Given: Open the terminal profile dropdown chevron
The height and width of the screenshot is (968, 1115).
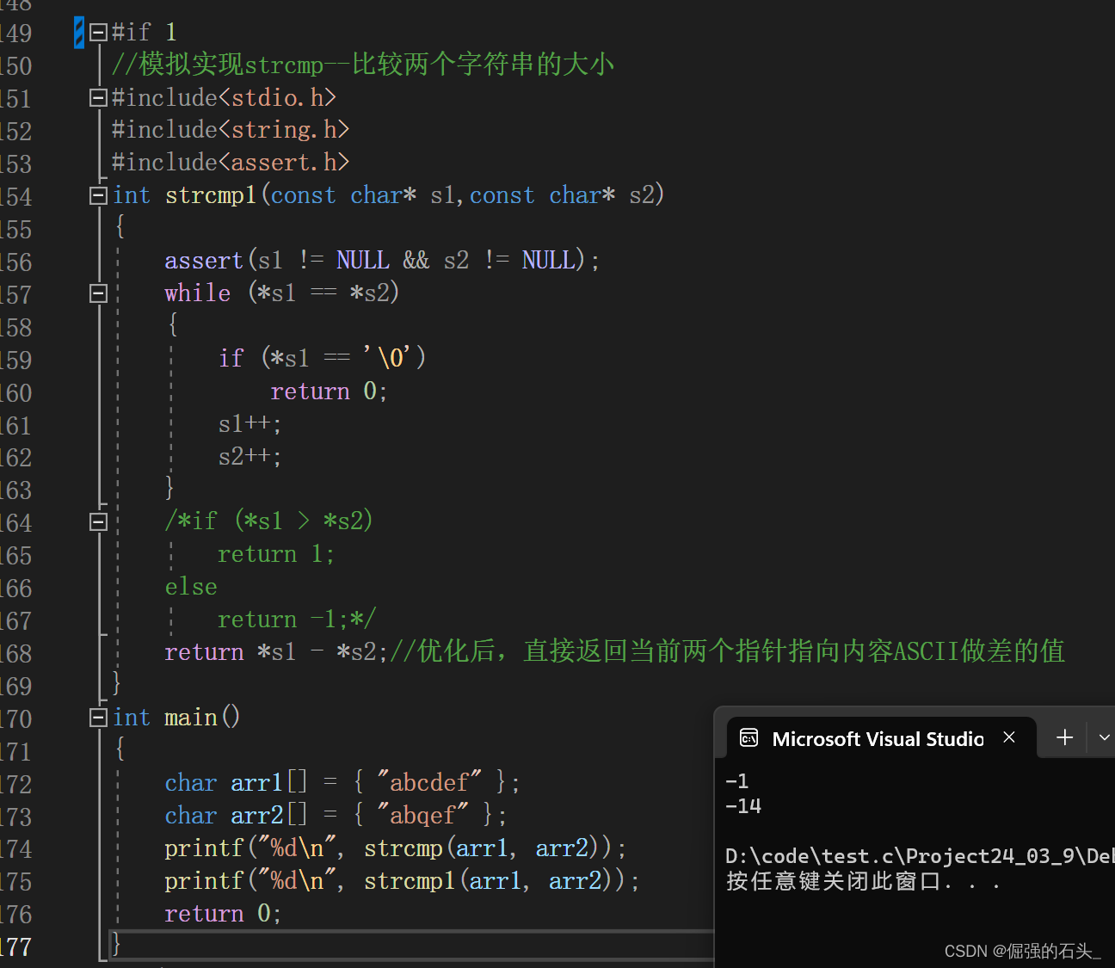Looking at the screenshot, I should (1104, 737).
